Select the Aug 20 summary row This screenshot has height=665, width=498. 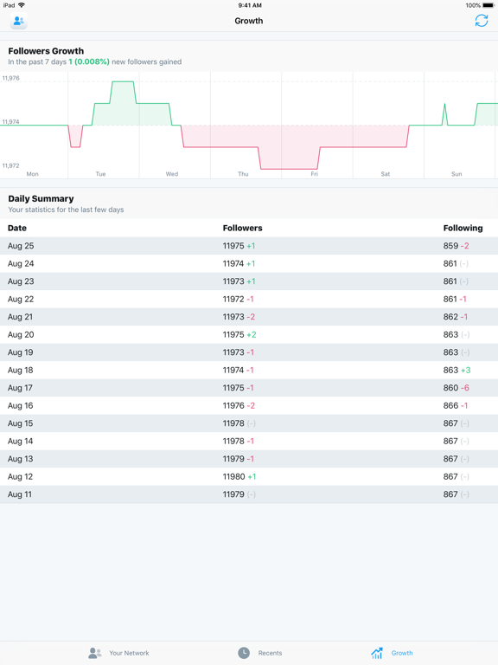(x=249, y=334)
